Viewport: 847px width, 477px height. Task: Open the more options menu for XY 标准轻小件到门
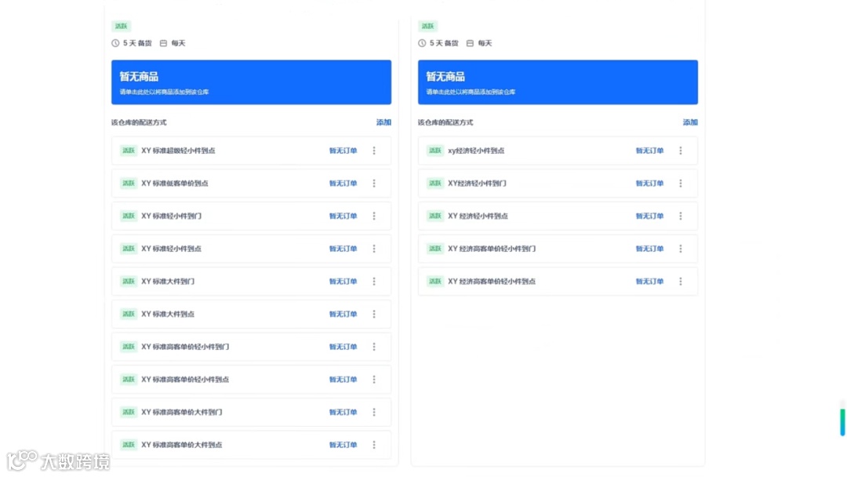[374, 216]
